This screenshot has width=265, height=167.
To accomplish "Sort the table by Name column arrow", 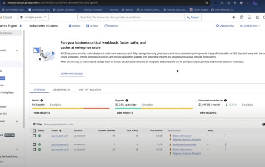I will pos(60,130).
